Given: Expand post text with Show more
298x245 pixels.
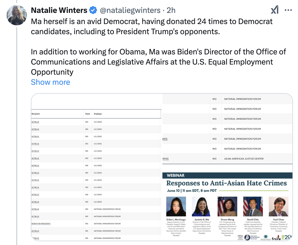Looking at the screenshot, I should (x=50, y=82).
